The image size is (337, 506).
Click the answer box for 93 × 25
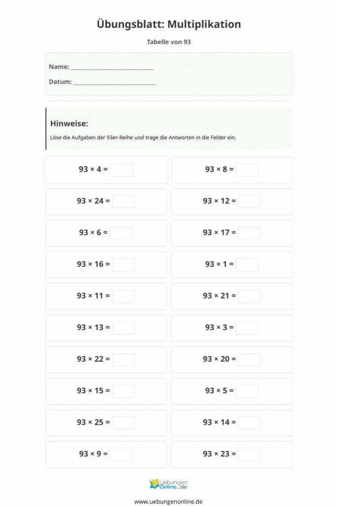(123, 423)
